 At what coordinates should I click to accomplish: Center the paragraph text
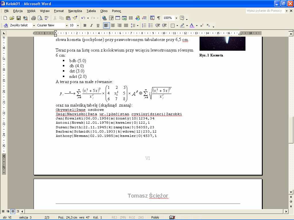click(x=113, y=25)
